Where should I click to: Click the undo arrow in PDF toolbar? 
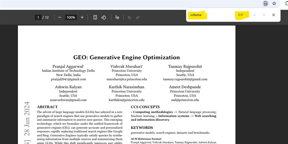(x=129, y=17)
